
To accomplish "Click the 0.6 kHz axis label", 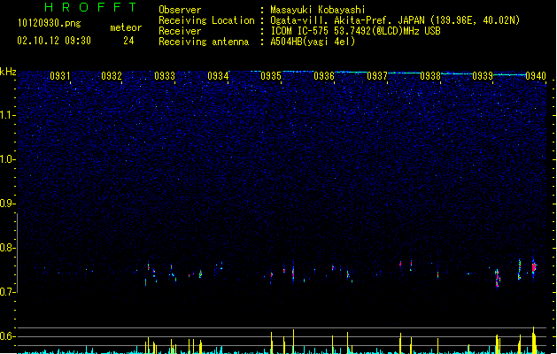I will tap(8, 336).
